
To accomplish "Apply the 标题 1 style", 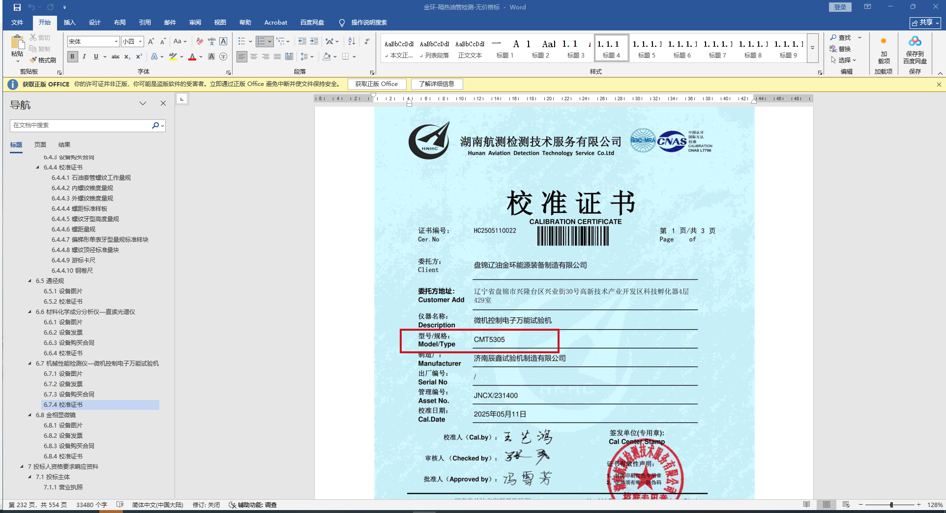I will click(x=505, y=48).
